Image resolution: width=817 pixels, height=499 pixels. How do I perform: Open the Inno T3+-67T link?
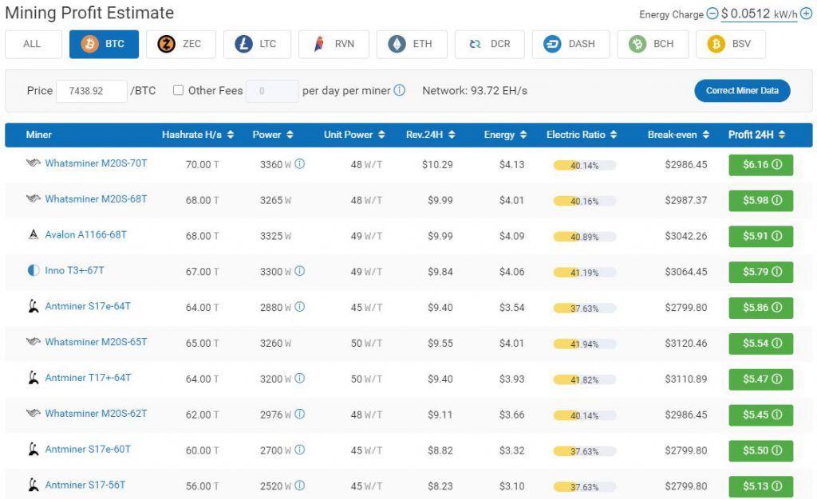pos(74,271)
